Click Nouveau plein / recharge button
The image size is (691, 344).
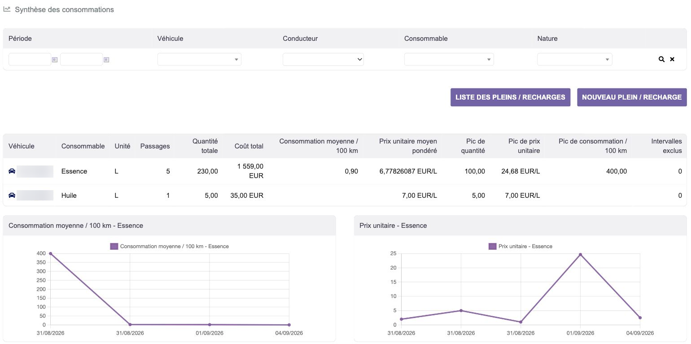tap(632, 97)
